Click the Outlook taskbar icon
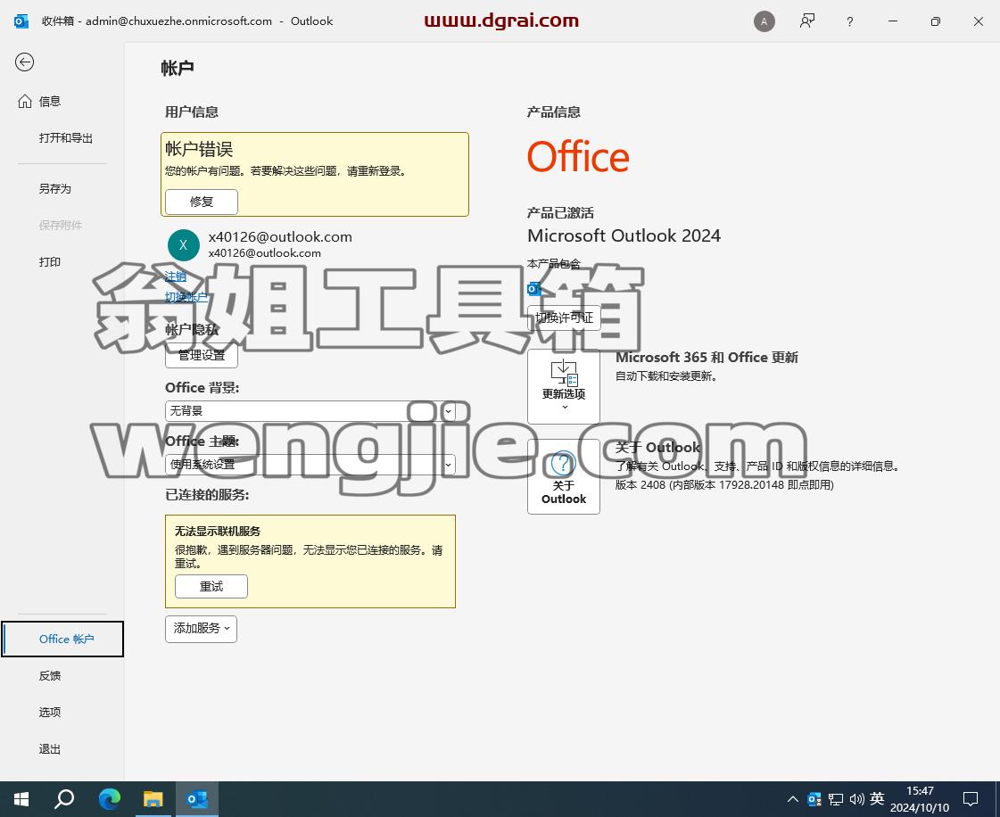This screenshot has width=1000, height=817. [x=197, y=799]
